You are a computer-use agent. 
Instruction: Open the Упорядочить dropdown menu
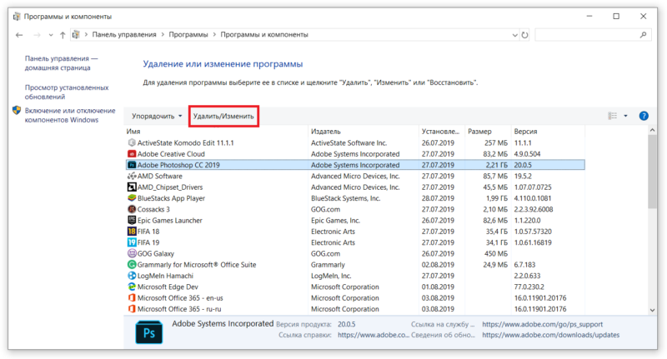click(x=157, y=116)
